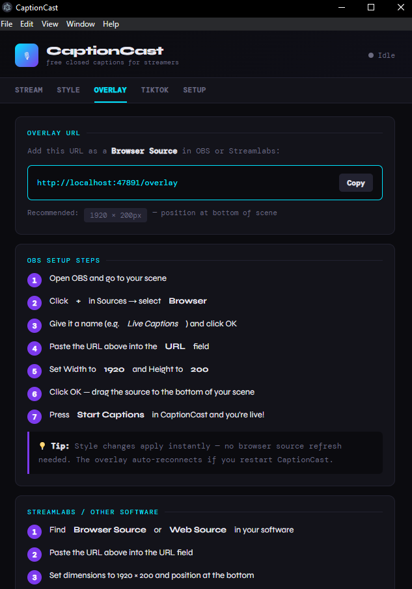Screen dimensions: 412x589
Task: Open the View menu
Action: [x=50, y=24]
